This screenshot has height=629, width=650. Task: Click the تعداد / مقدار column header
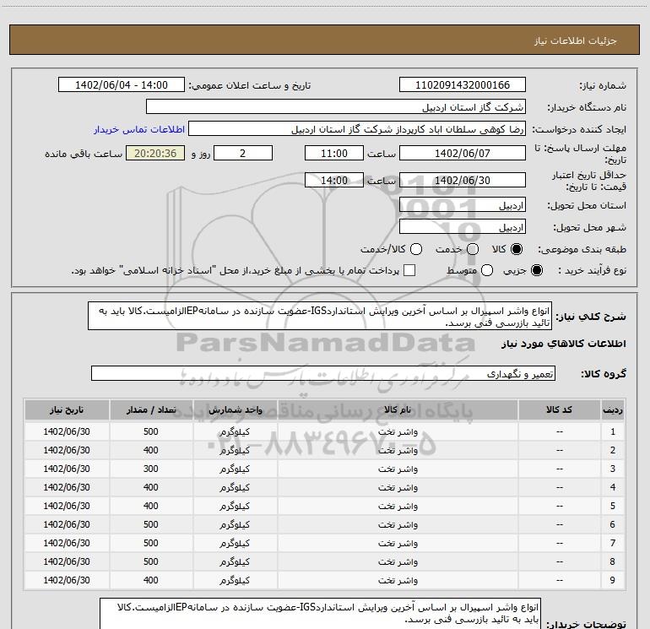click(x=151, y=409)
